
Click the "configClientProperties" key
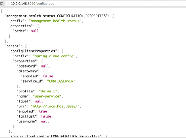click(33, 51)
